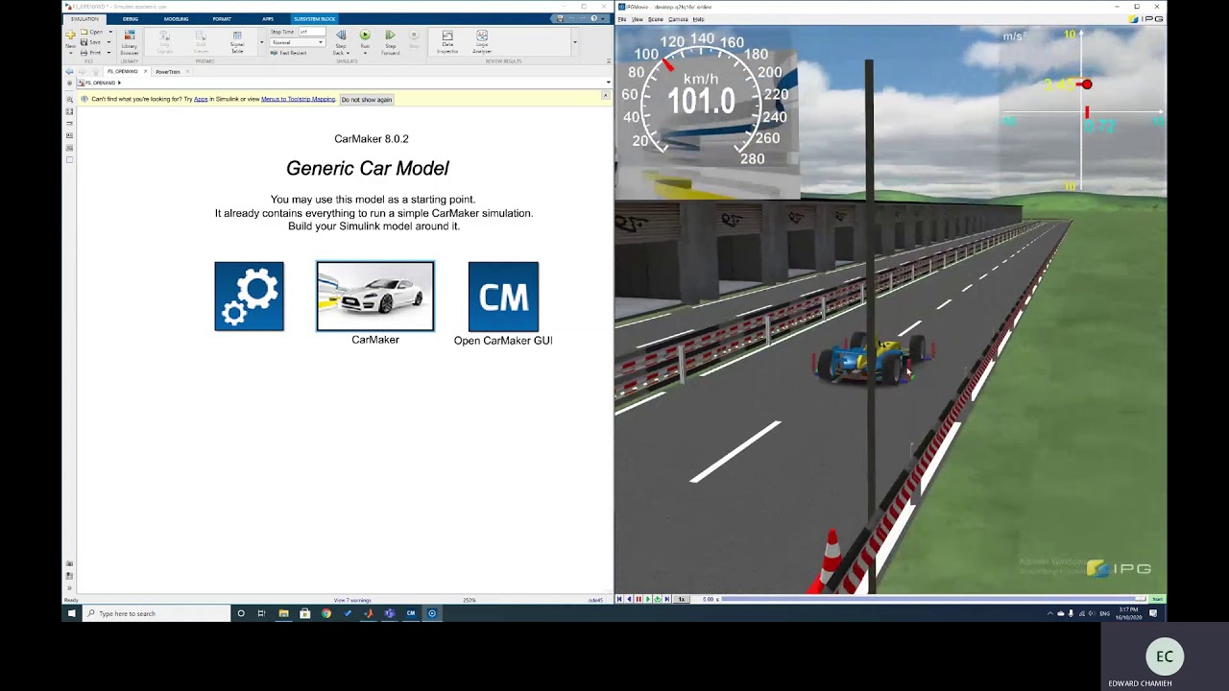
Task: Select the FS_OPENXWD model tab
Action: point(122,71)
